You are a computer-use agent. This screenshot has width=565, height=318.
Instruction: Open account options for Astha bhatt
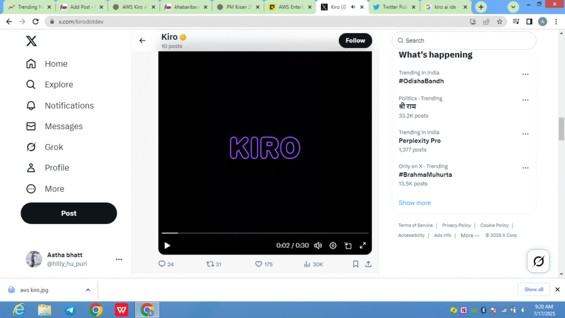[x=119, y=259]
